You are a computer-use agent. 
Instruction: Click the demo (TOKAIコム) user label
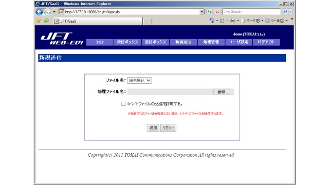[x=249, y=34]
